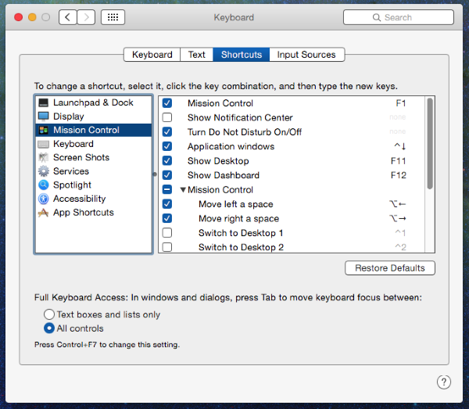Click the Services gear icon
This screenshot has width=469, height=409.
coord(43,171)
